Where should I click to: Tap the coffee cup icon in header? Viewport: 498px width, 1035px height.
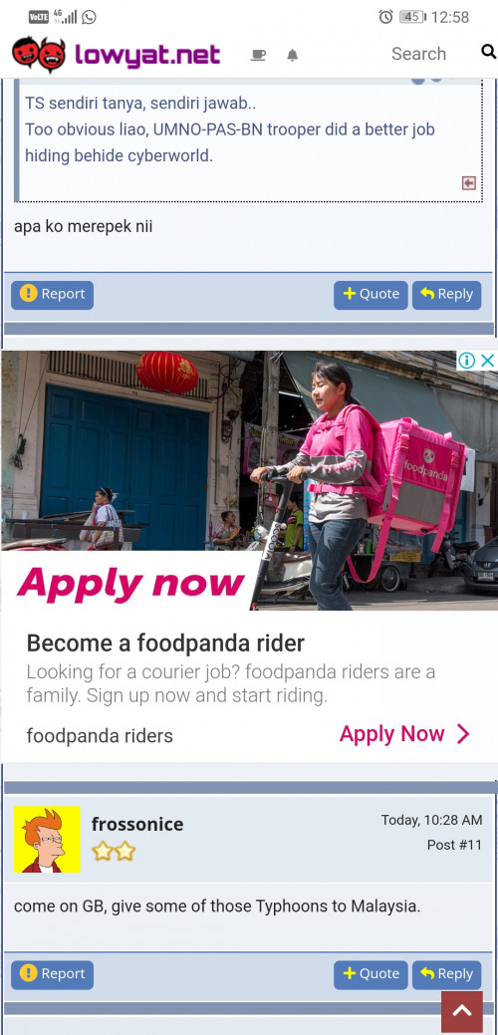click(258, 55)
